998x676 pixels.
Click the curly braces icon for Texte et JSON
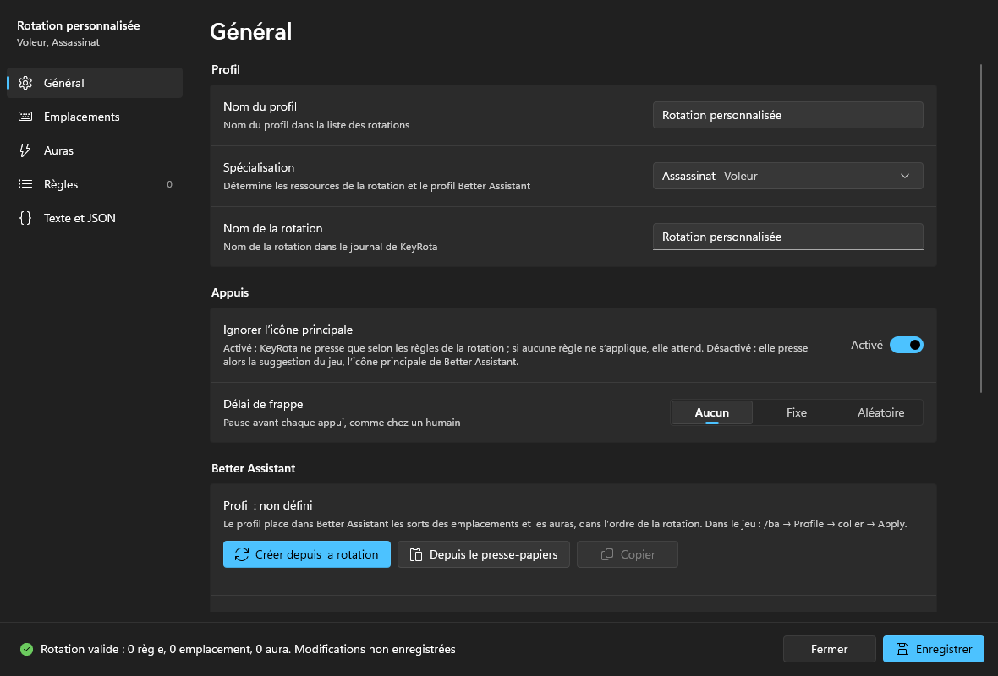pos(25,217)
